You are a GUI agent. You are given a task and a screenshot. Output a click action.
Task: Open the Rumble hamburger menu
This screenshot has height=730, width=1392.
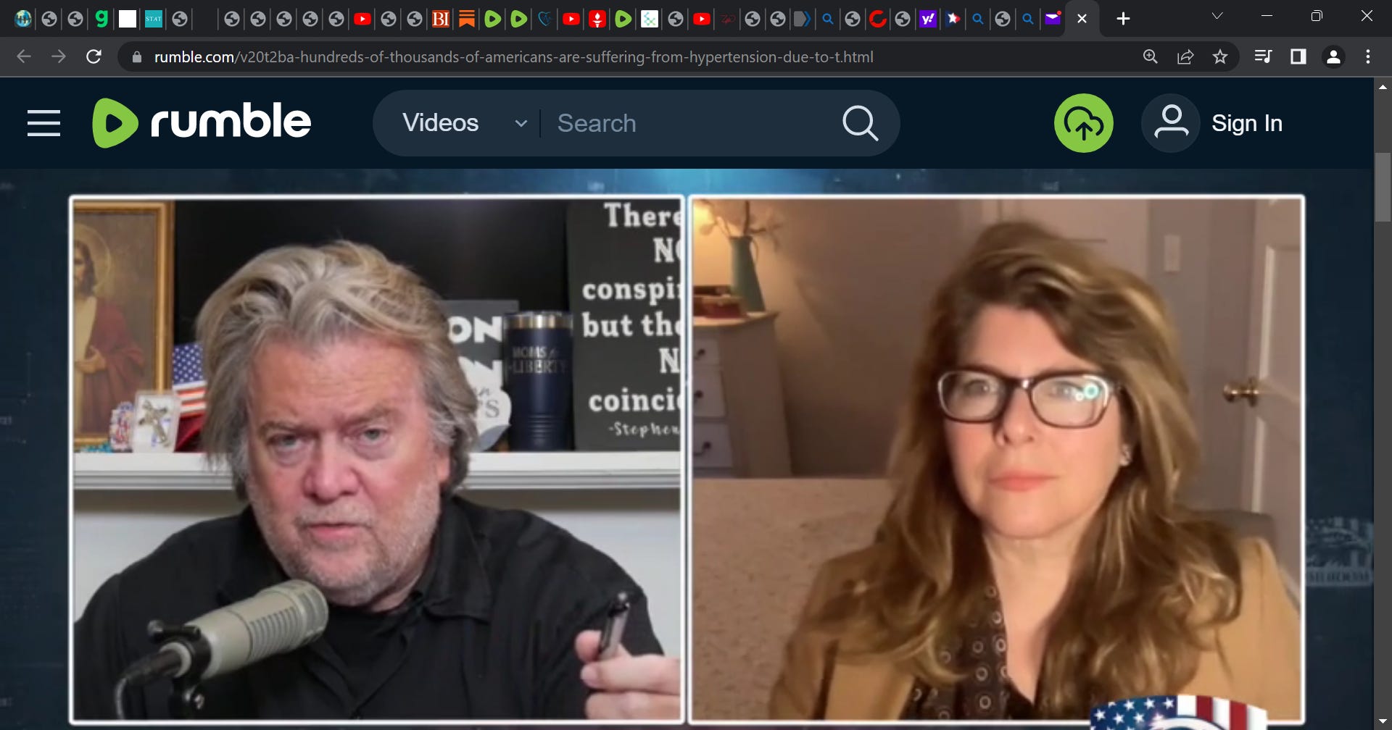(x=43, y=123)
